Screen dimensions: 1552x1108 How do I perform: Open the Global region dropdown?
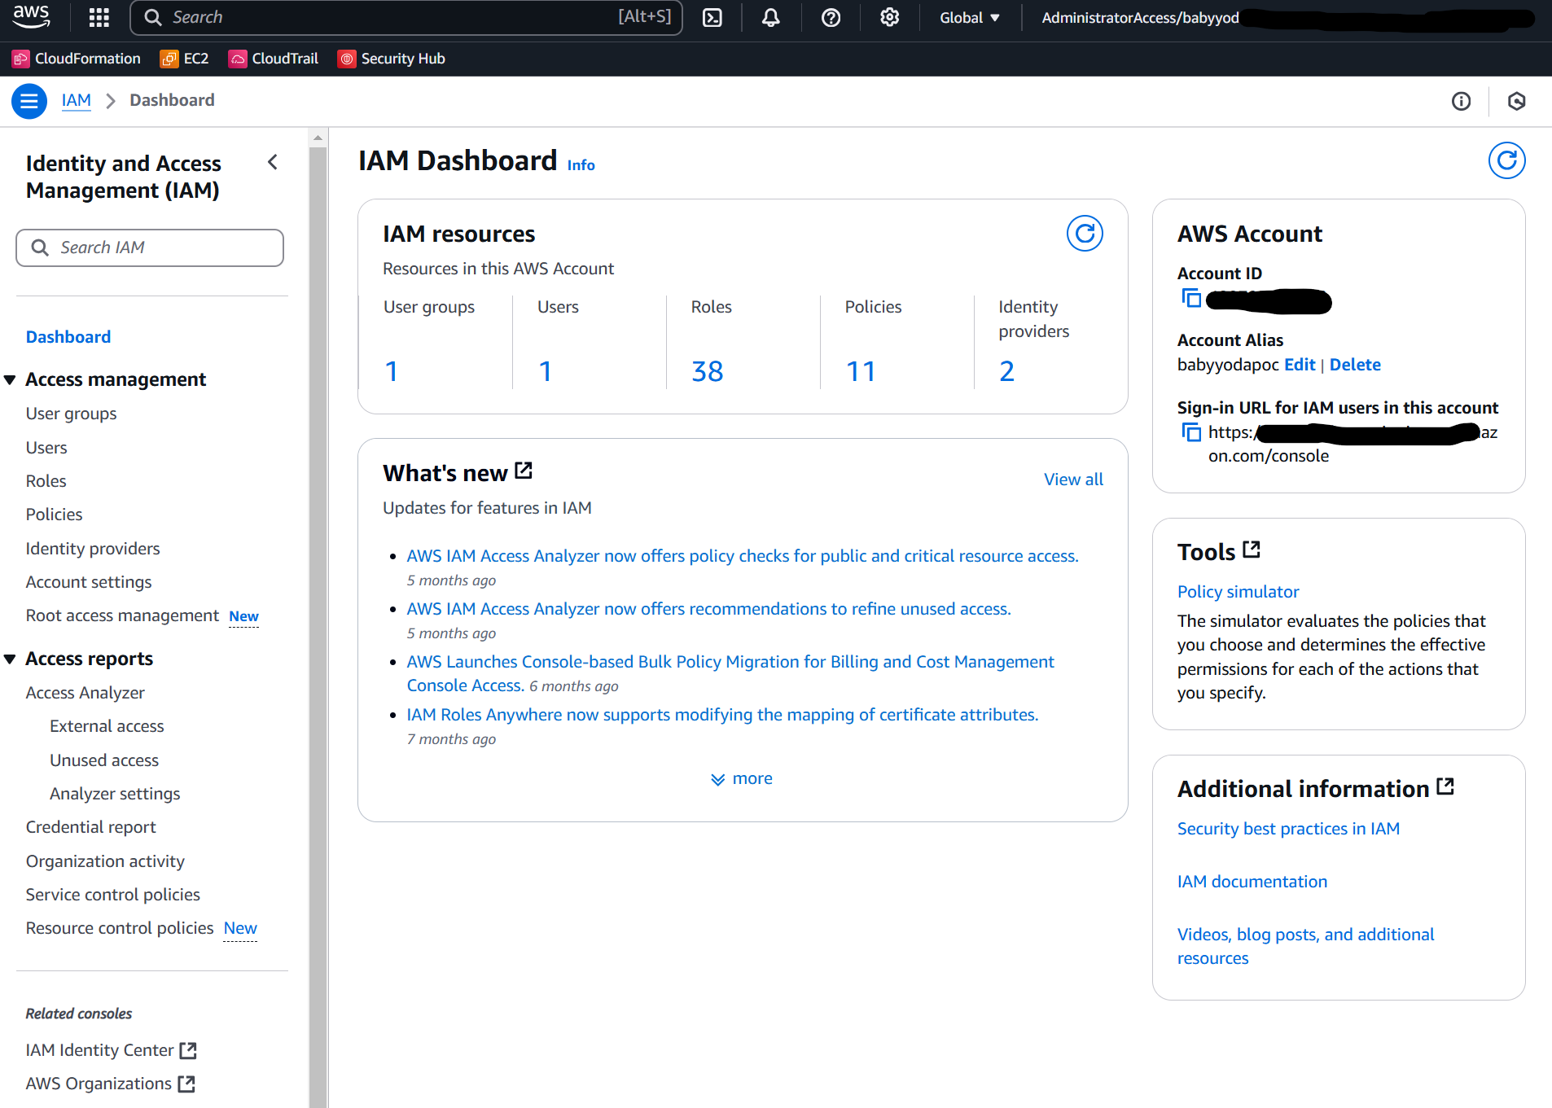coord(969,17)
